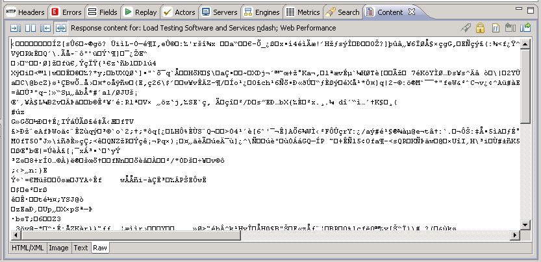Click the vertical scrollbar thumb

point(525,86)
